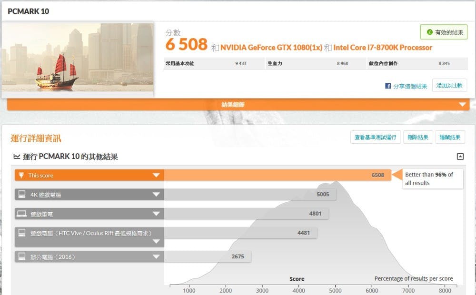Viewport: 476px width, 295px height.
Task: Click the 有效的結果 button
Action: click(x=444, y=32)
